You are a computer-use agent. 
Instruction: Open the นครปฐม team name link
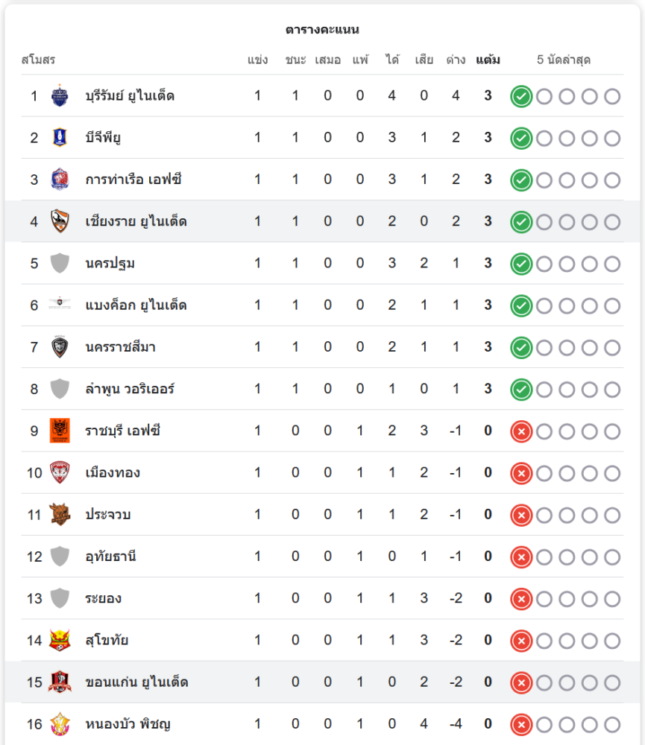click(110, 263)
